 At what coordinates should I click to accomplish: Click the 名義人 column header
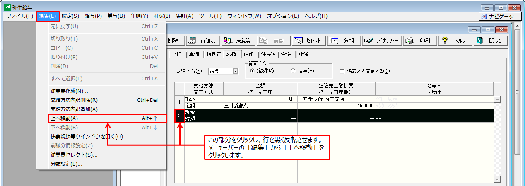tap(435, 85)
